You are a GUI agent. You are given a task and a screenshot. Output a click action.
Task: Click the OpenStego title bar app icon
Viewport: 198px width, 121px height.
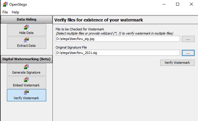[5, 4]
